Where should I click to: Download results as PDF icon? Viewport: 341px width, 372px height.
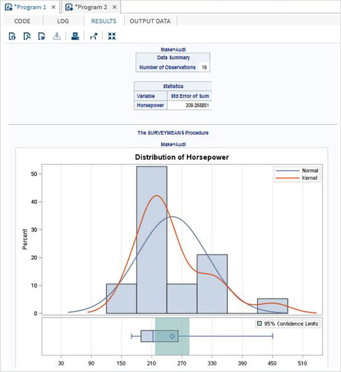[27, 36]
